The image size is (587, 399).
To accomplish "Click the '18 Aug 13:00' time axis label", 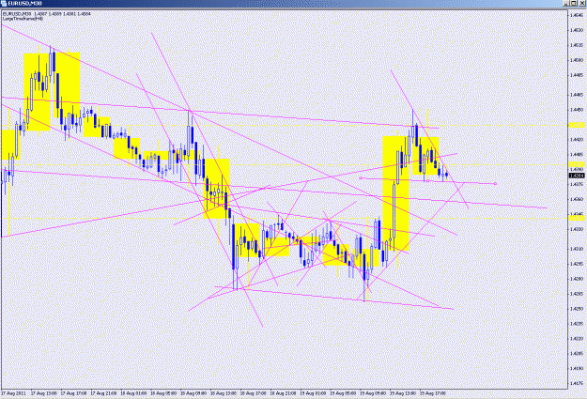I will 224,393.
